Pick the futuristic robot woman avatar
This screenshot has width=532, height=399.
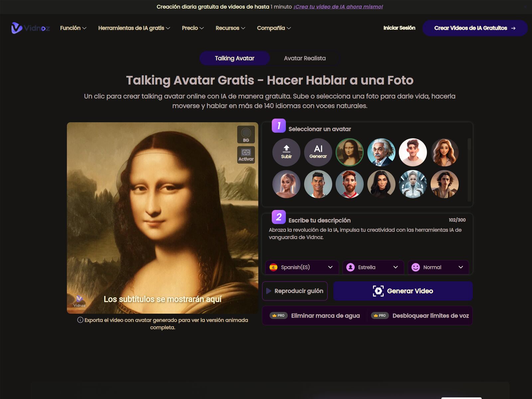click(x=413, y=184)
